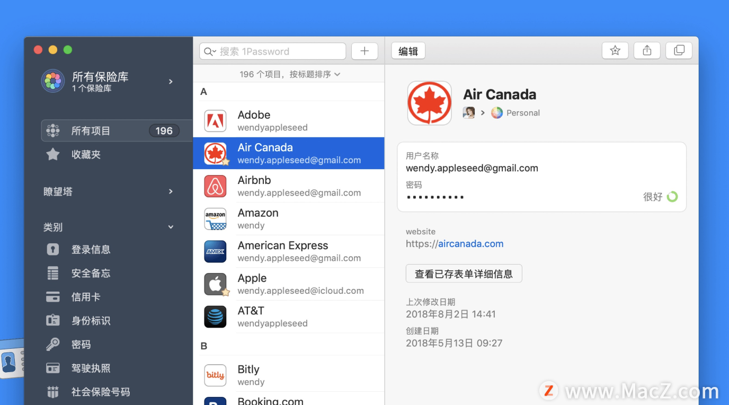Click the Personal vault icon in detail
This screenshot has width=729, height=405.
click(496, 112)
